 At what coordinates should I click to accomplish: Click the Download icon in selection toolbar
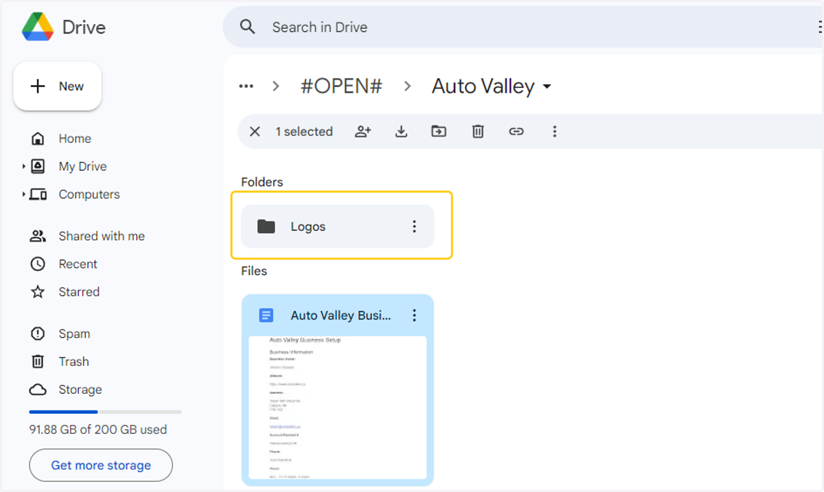pyautogui.click(x=401, y=132)
